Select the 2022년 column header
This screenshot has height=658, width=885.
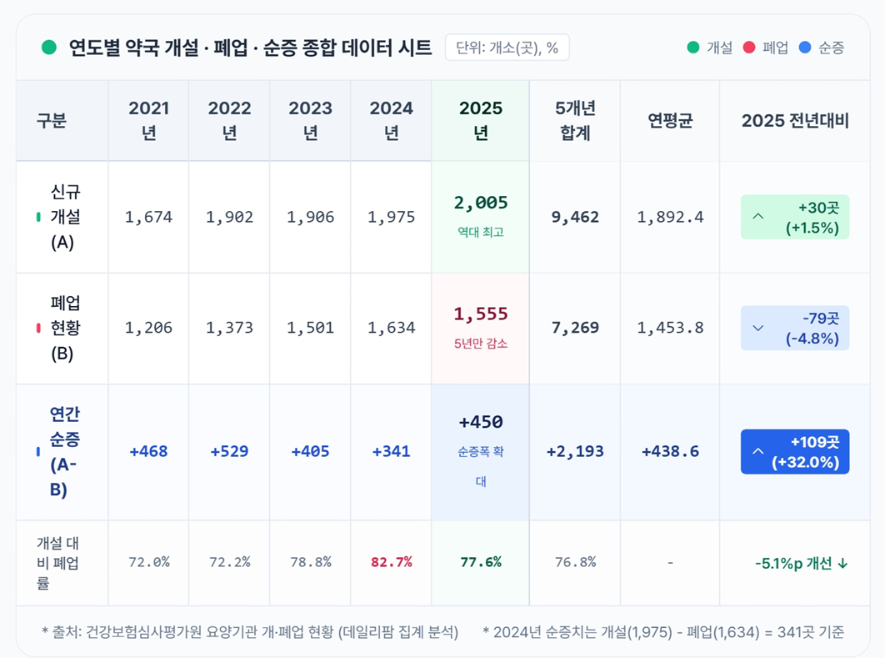tap(229, 120)
